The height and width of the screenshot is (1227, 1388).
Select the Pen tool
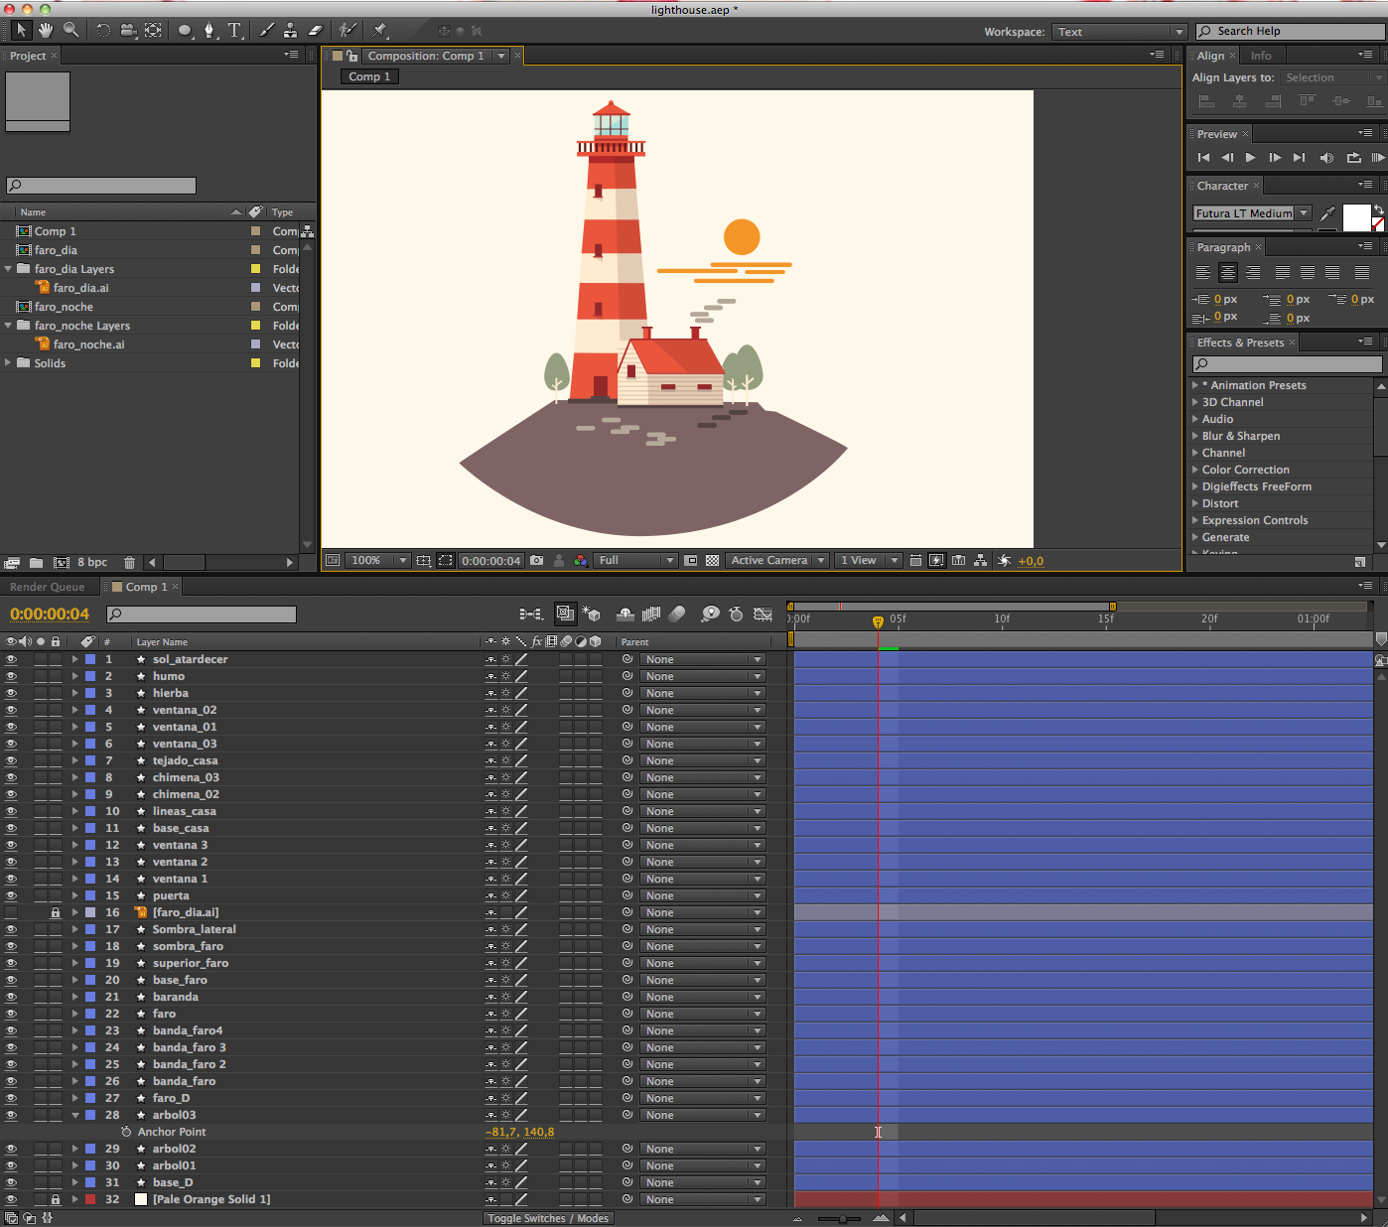209,30
